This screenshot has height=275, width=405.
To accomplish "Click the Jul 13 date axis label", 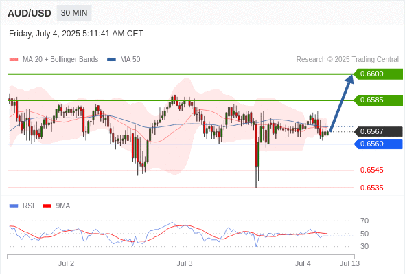I will [x=349, y=263].
